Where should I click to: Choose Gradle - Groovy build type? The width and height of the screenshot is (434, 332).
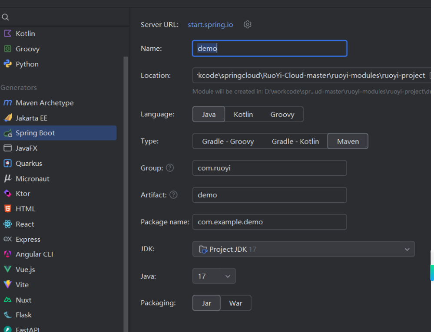point(228,141)
